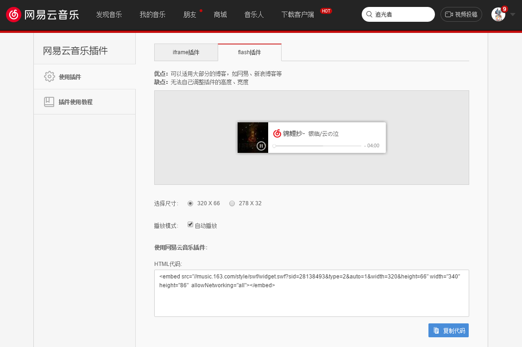
Task: Switch to the iframe插件 tab
Action: (186, 52)
